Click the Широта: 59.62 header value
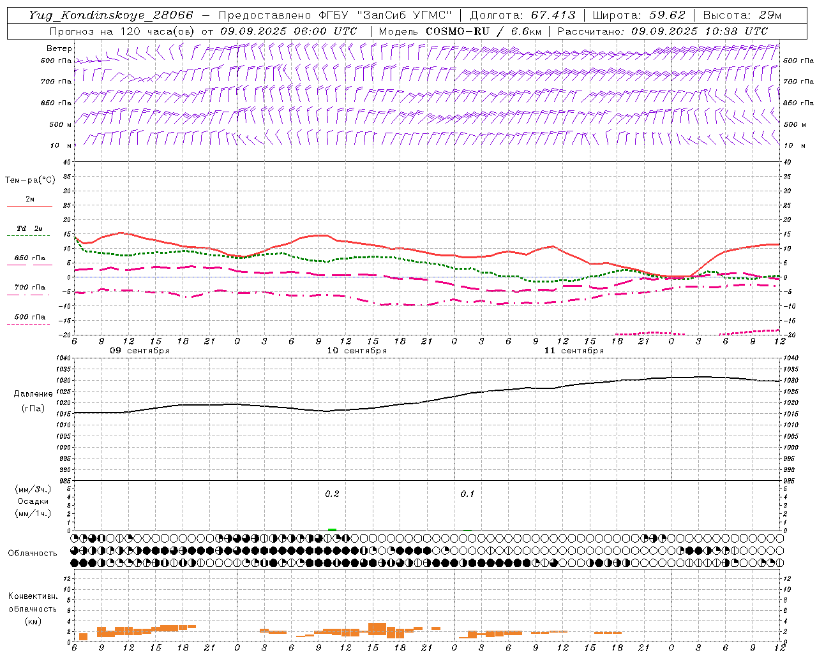 (x=639, y=15)
